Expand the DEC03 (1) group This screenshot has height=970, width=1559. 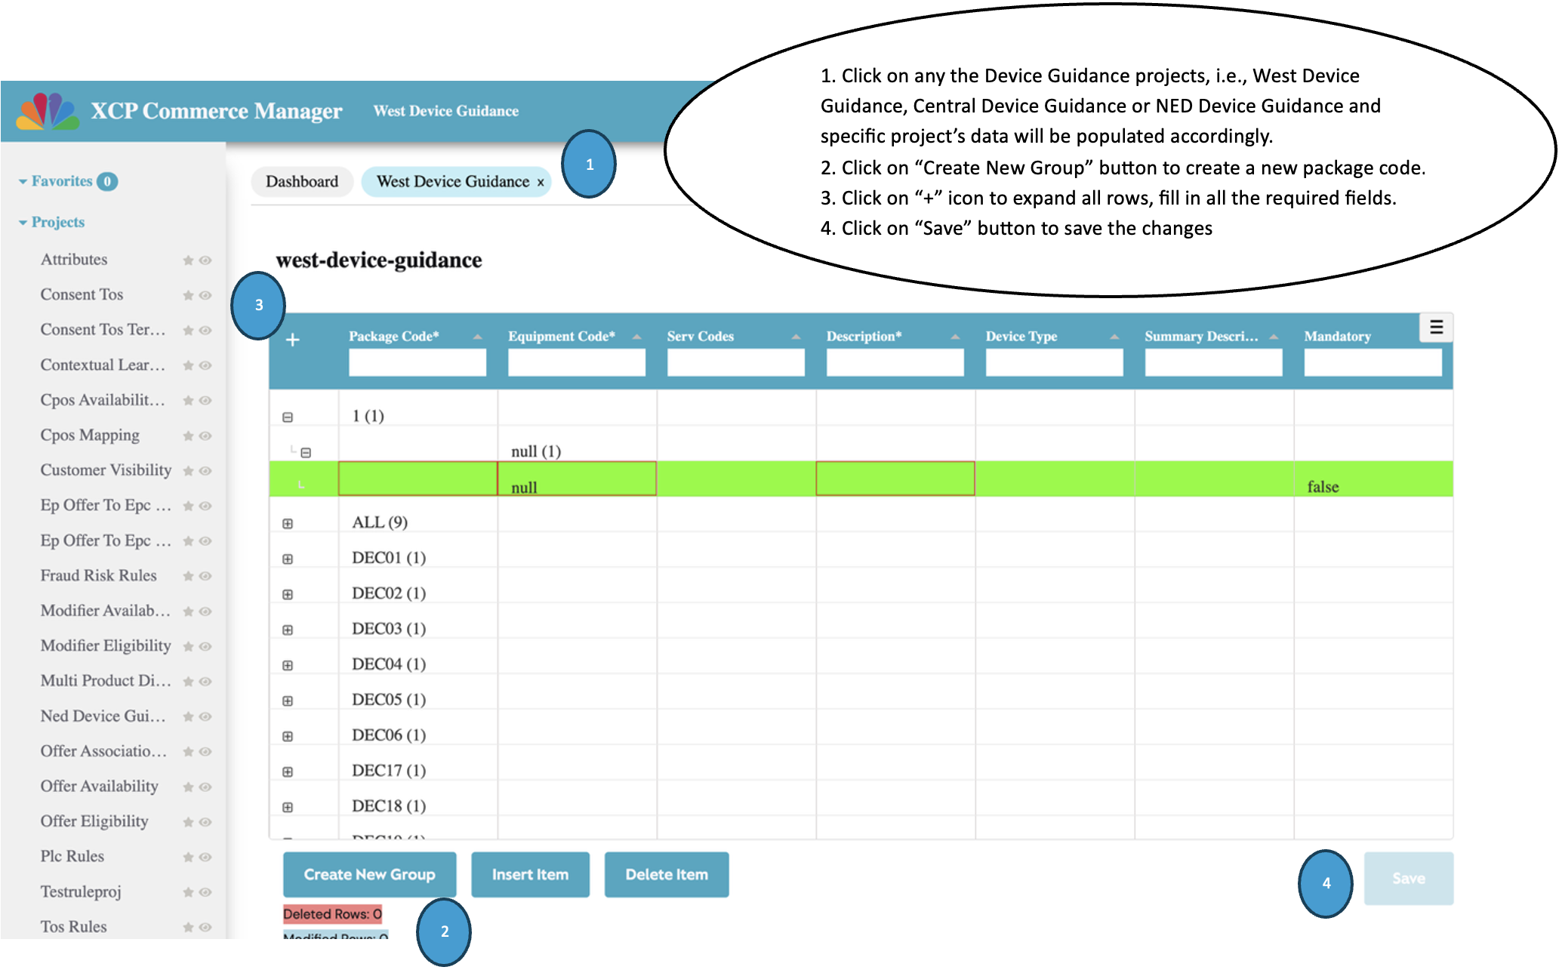pyautogui.click(x=288, y=630)
